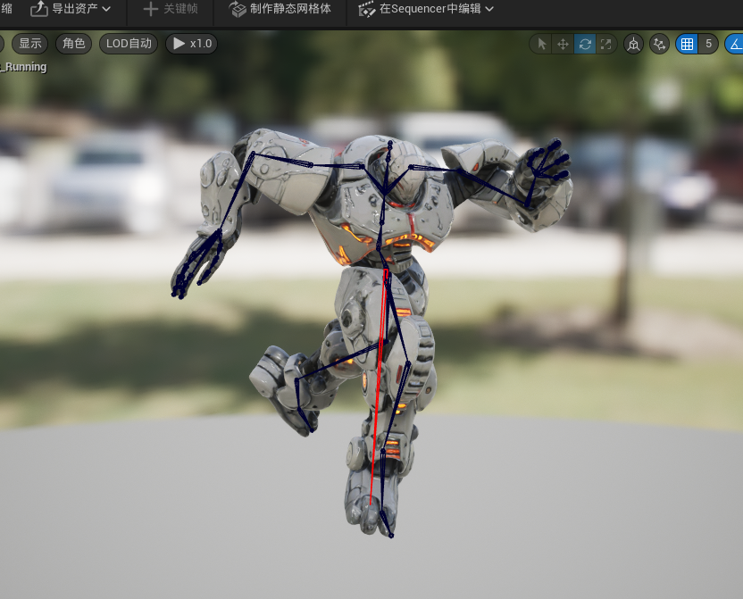Click 制作静态网格体 make static mesh
Image resolution: width=743 pixels, height=599 pixels.
(x=280, y=9)
